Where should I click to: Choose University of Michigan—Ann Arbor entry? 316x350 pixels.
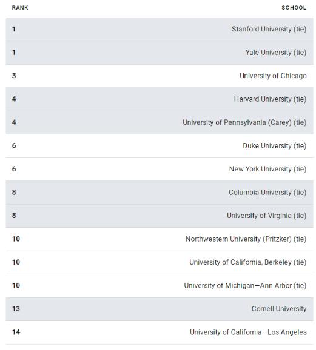tap(245, 286)
